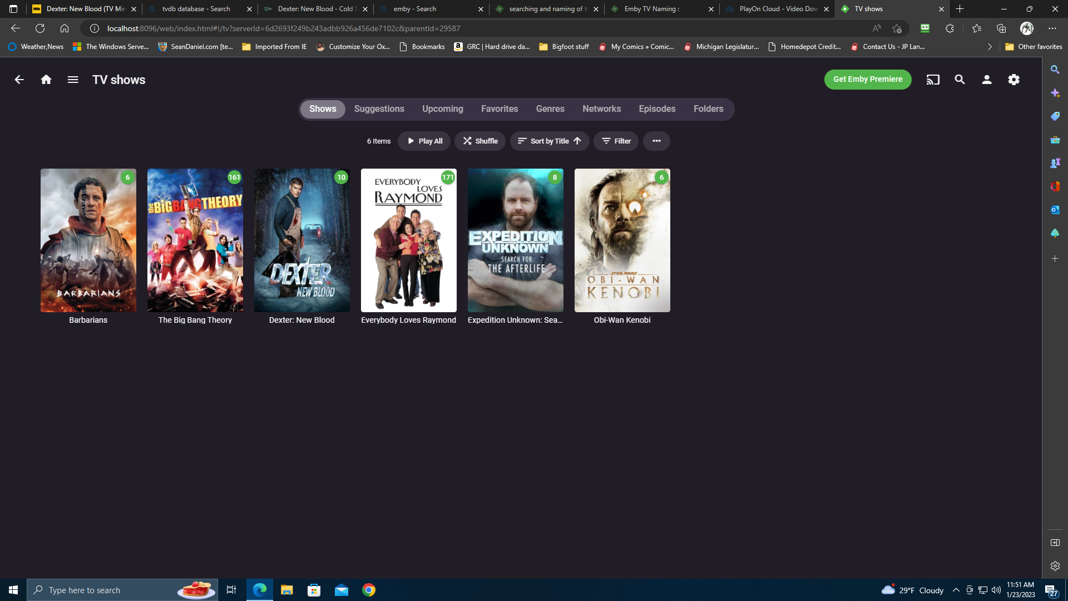Click the Cast to device icon
The height and width of the screenshot is (601, 1068).
pos(933,80)
